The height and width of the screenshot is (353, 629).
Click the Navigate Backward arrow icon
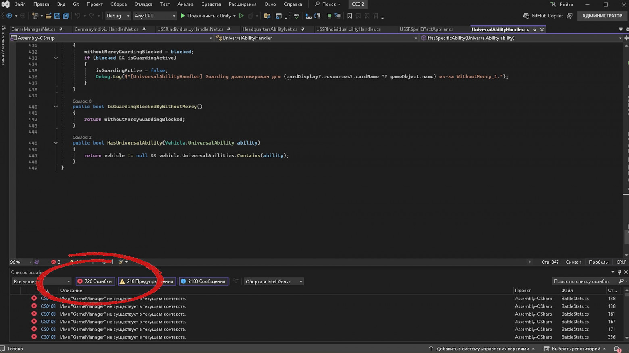[x=9, y=16]
